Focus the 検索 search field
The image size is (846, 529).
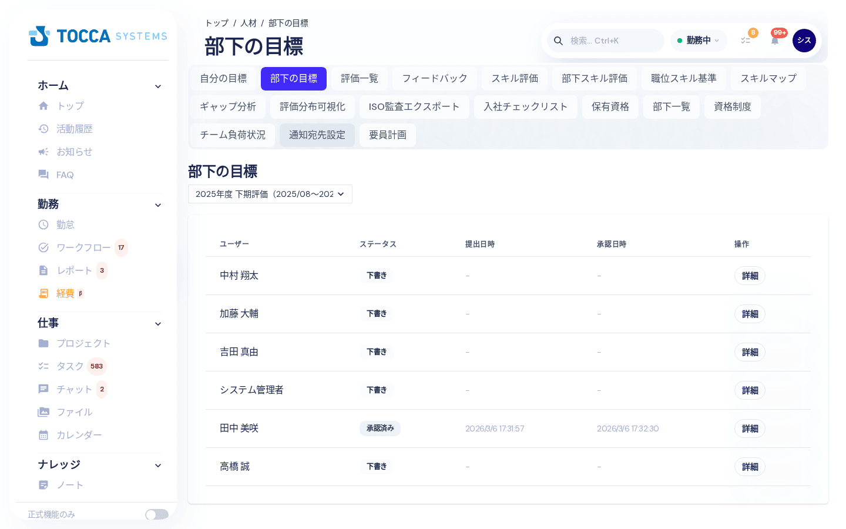point(606,41)
